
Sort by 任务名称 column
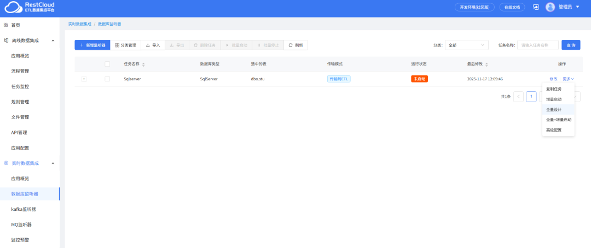143,64
